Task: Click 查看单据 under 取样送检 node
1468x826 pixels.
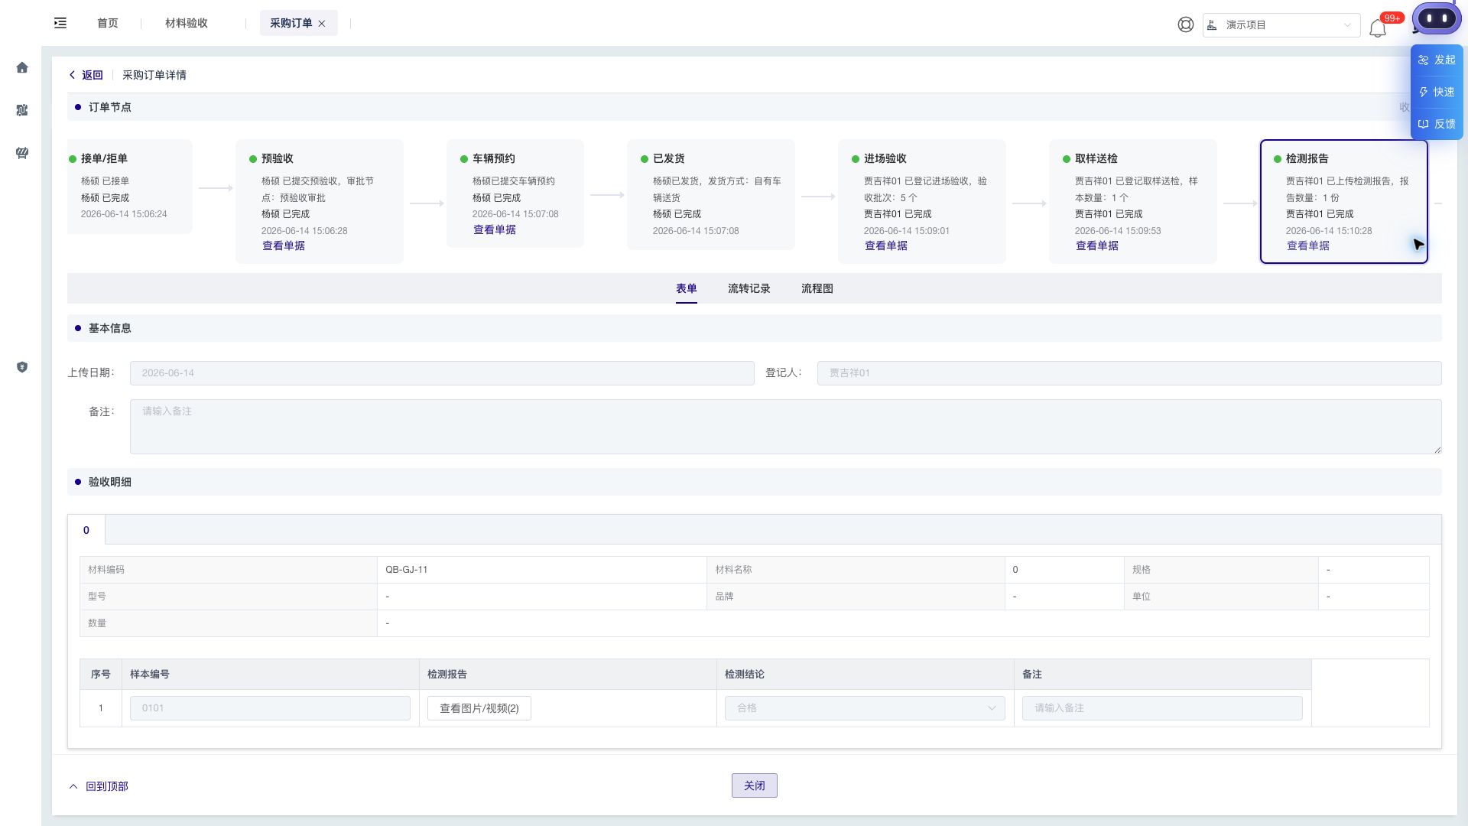Action: coord(1097,246)
